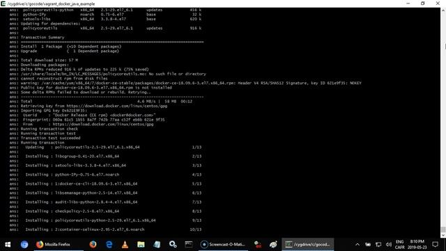Open File Explorer folder icon
Image resolution: width=446 pixels, height=251 pixels.
(141, 245)
